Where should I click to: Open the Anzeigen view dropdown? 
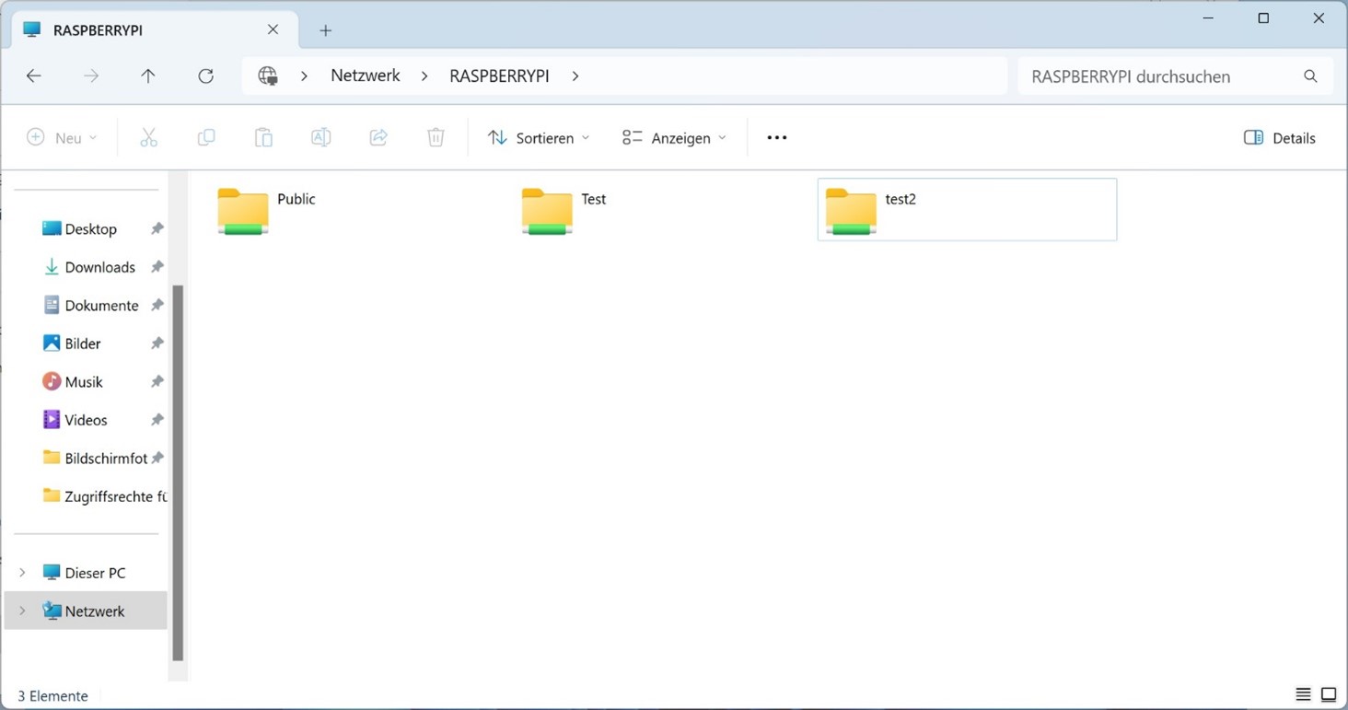pyautogui.click(x=674, y=138)
